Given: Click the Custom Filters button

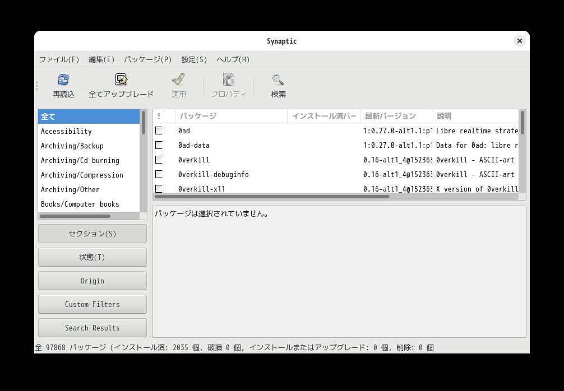Looking at the screenshot, I should point(93,304).
